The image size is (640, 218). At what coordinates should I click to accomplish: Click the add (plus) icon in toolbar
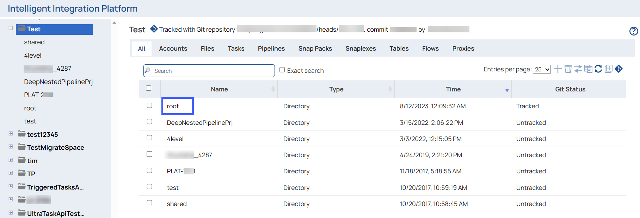(x=558, y=69)
